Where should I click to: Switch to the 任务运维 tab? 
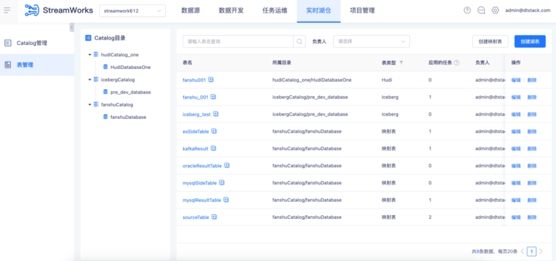(x=275, y=11)
